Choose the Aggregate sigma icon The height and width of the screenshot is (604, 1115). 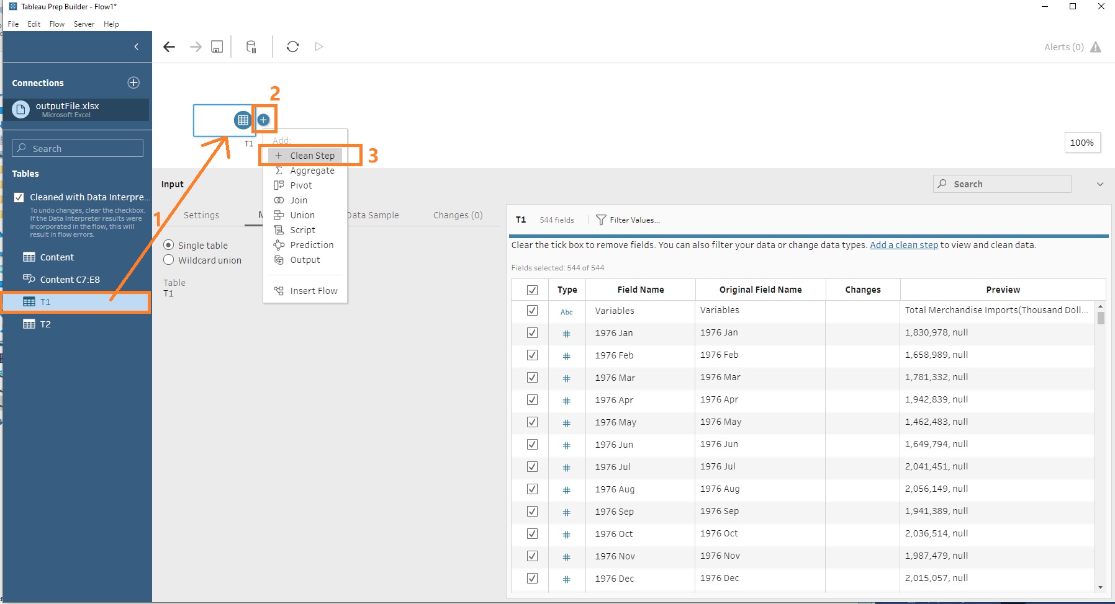coord(279,171)
